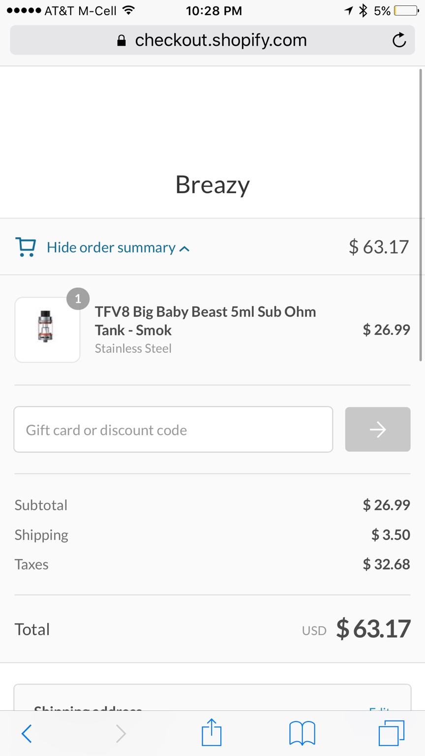Open Safari bookmarks
425x756 pixels.
(302, 733)
